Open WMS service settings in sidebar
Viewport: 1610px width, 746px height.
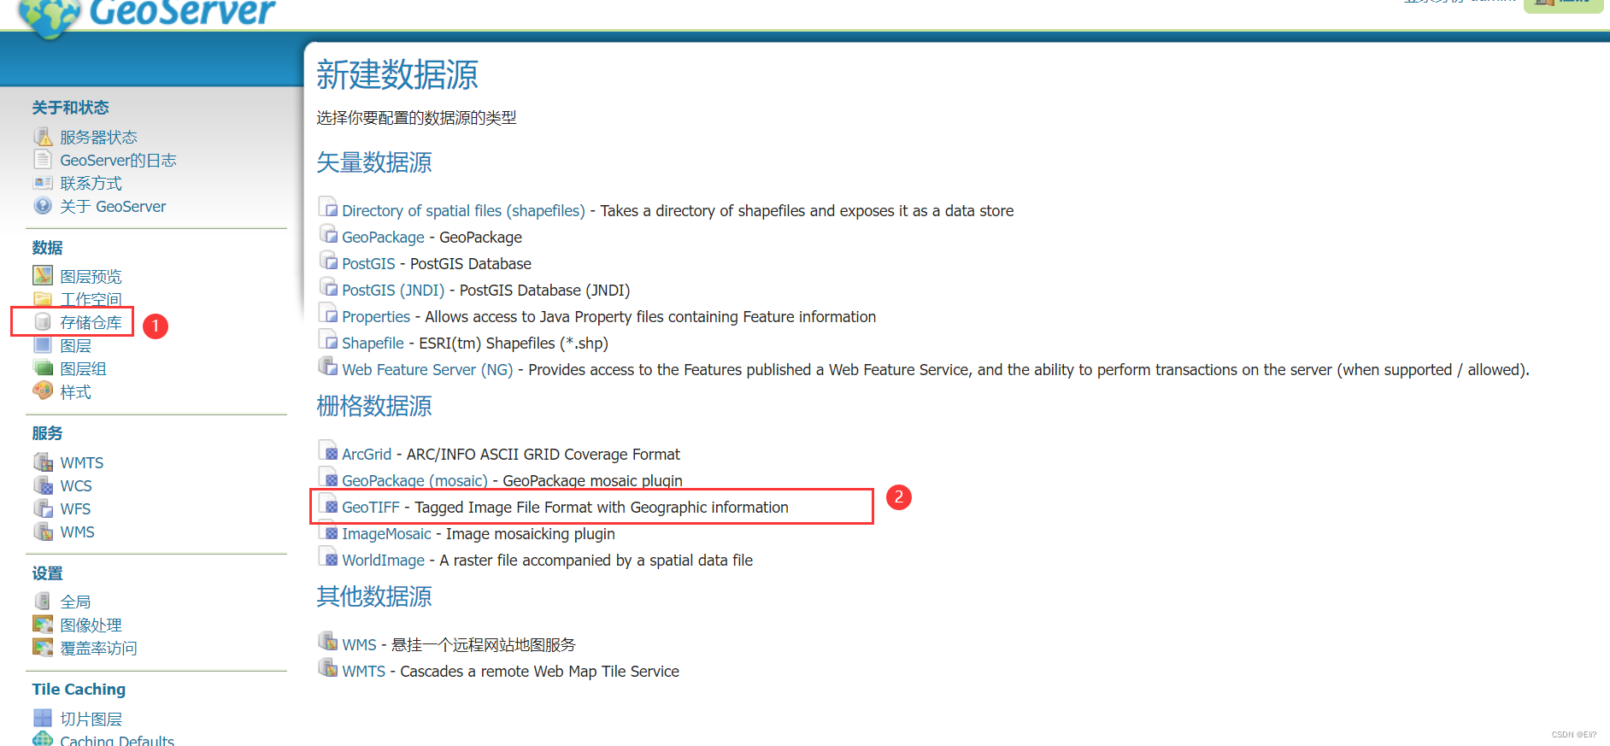pos(77,532)
